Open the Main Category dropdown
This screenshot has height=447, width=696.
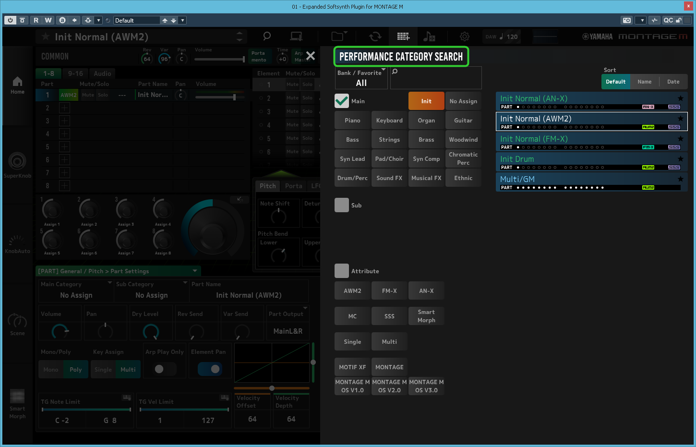point(76,290)
